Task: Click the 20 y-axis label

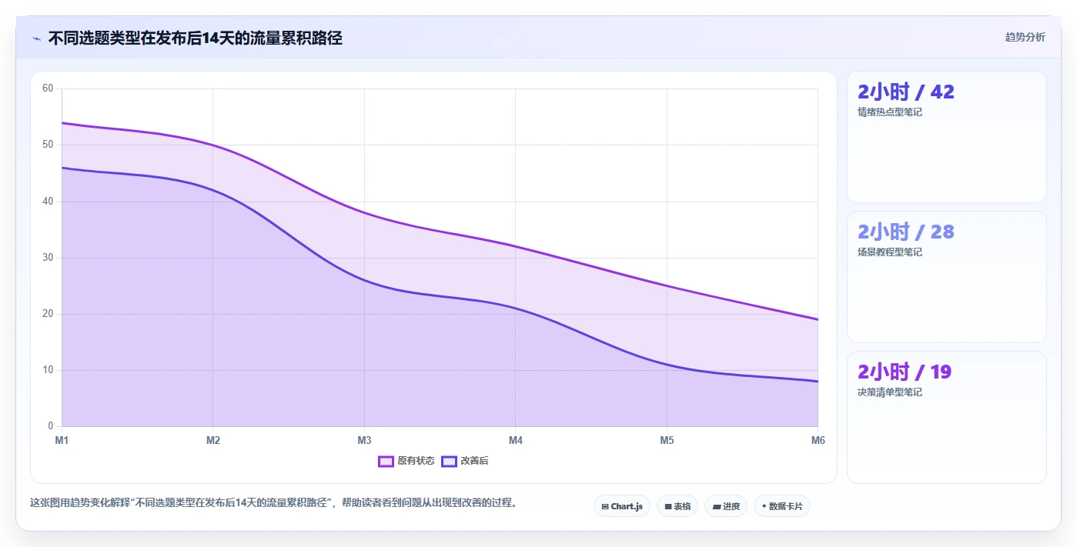Action: pyautogui.click(x=48, y=314)
